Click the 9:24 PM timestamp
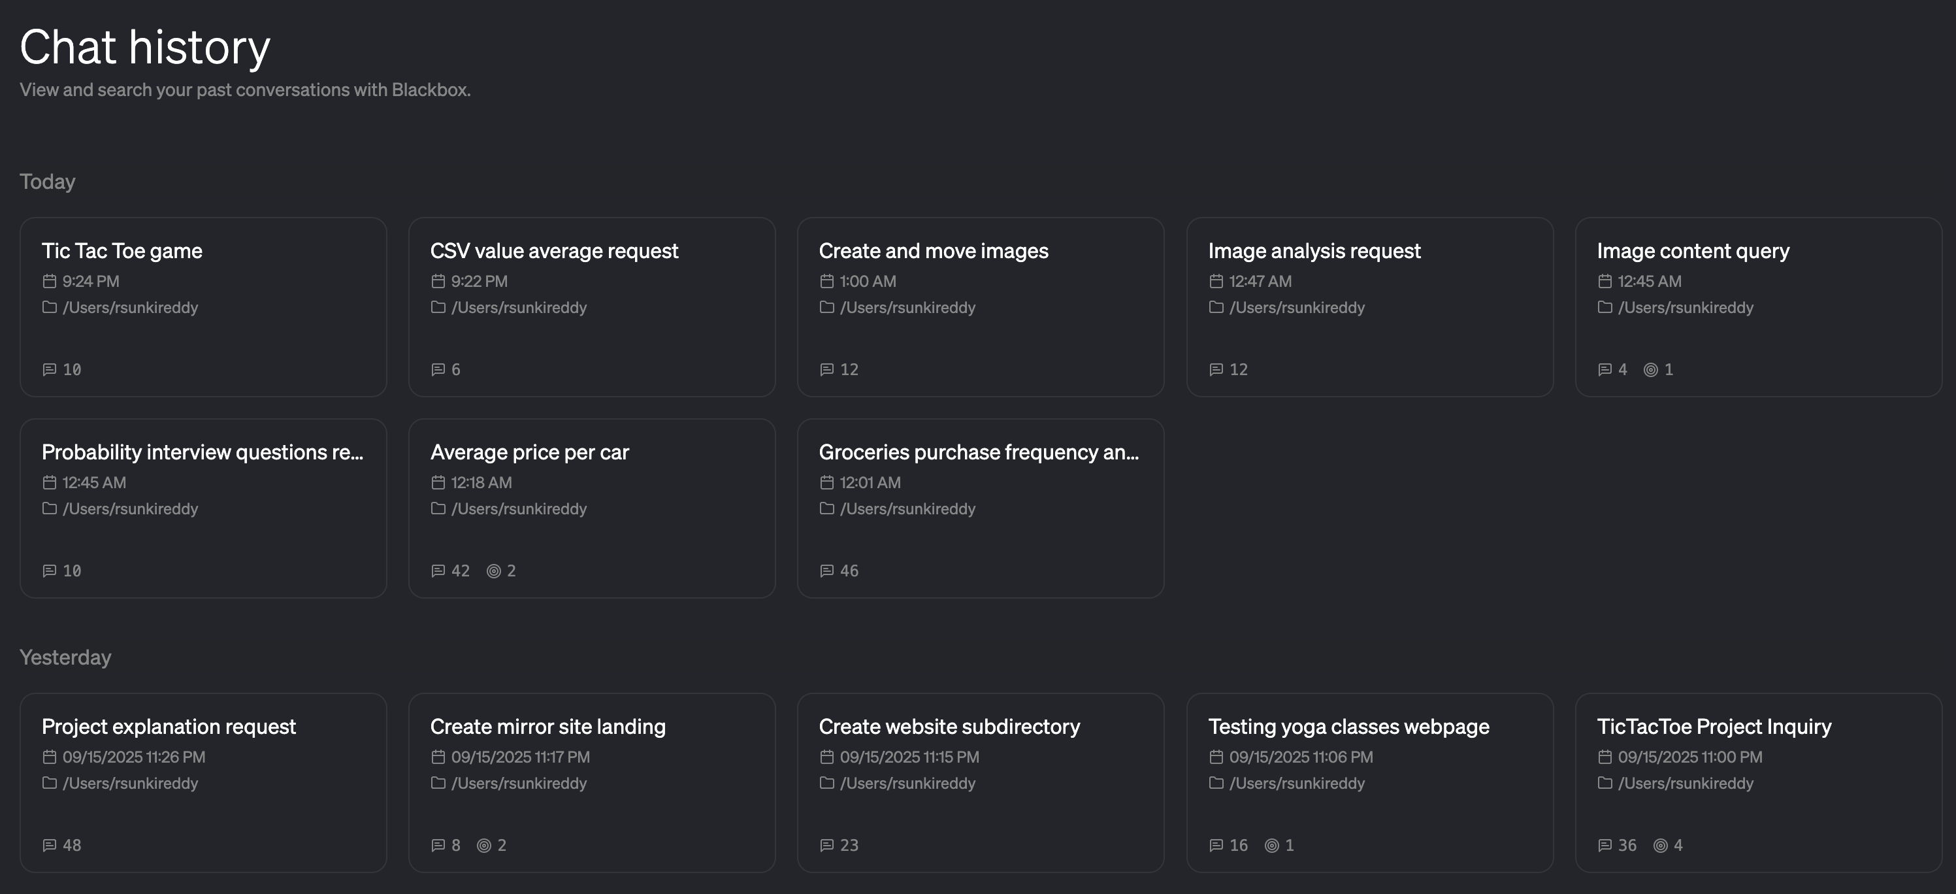The width and height of the screenshot is (1956, 894). click(91, 281)
